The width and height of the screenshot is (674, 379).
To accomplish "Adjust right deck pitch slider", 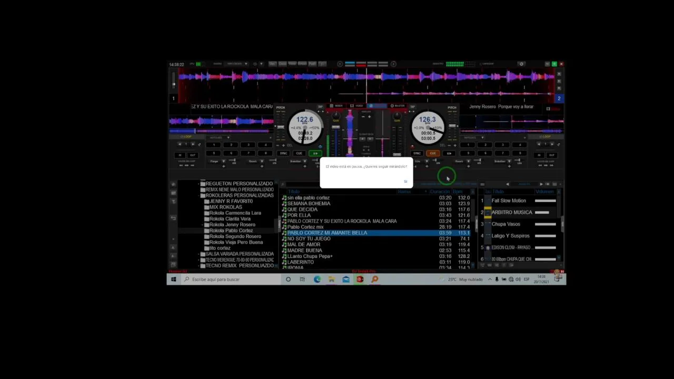I will [452, 126].
